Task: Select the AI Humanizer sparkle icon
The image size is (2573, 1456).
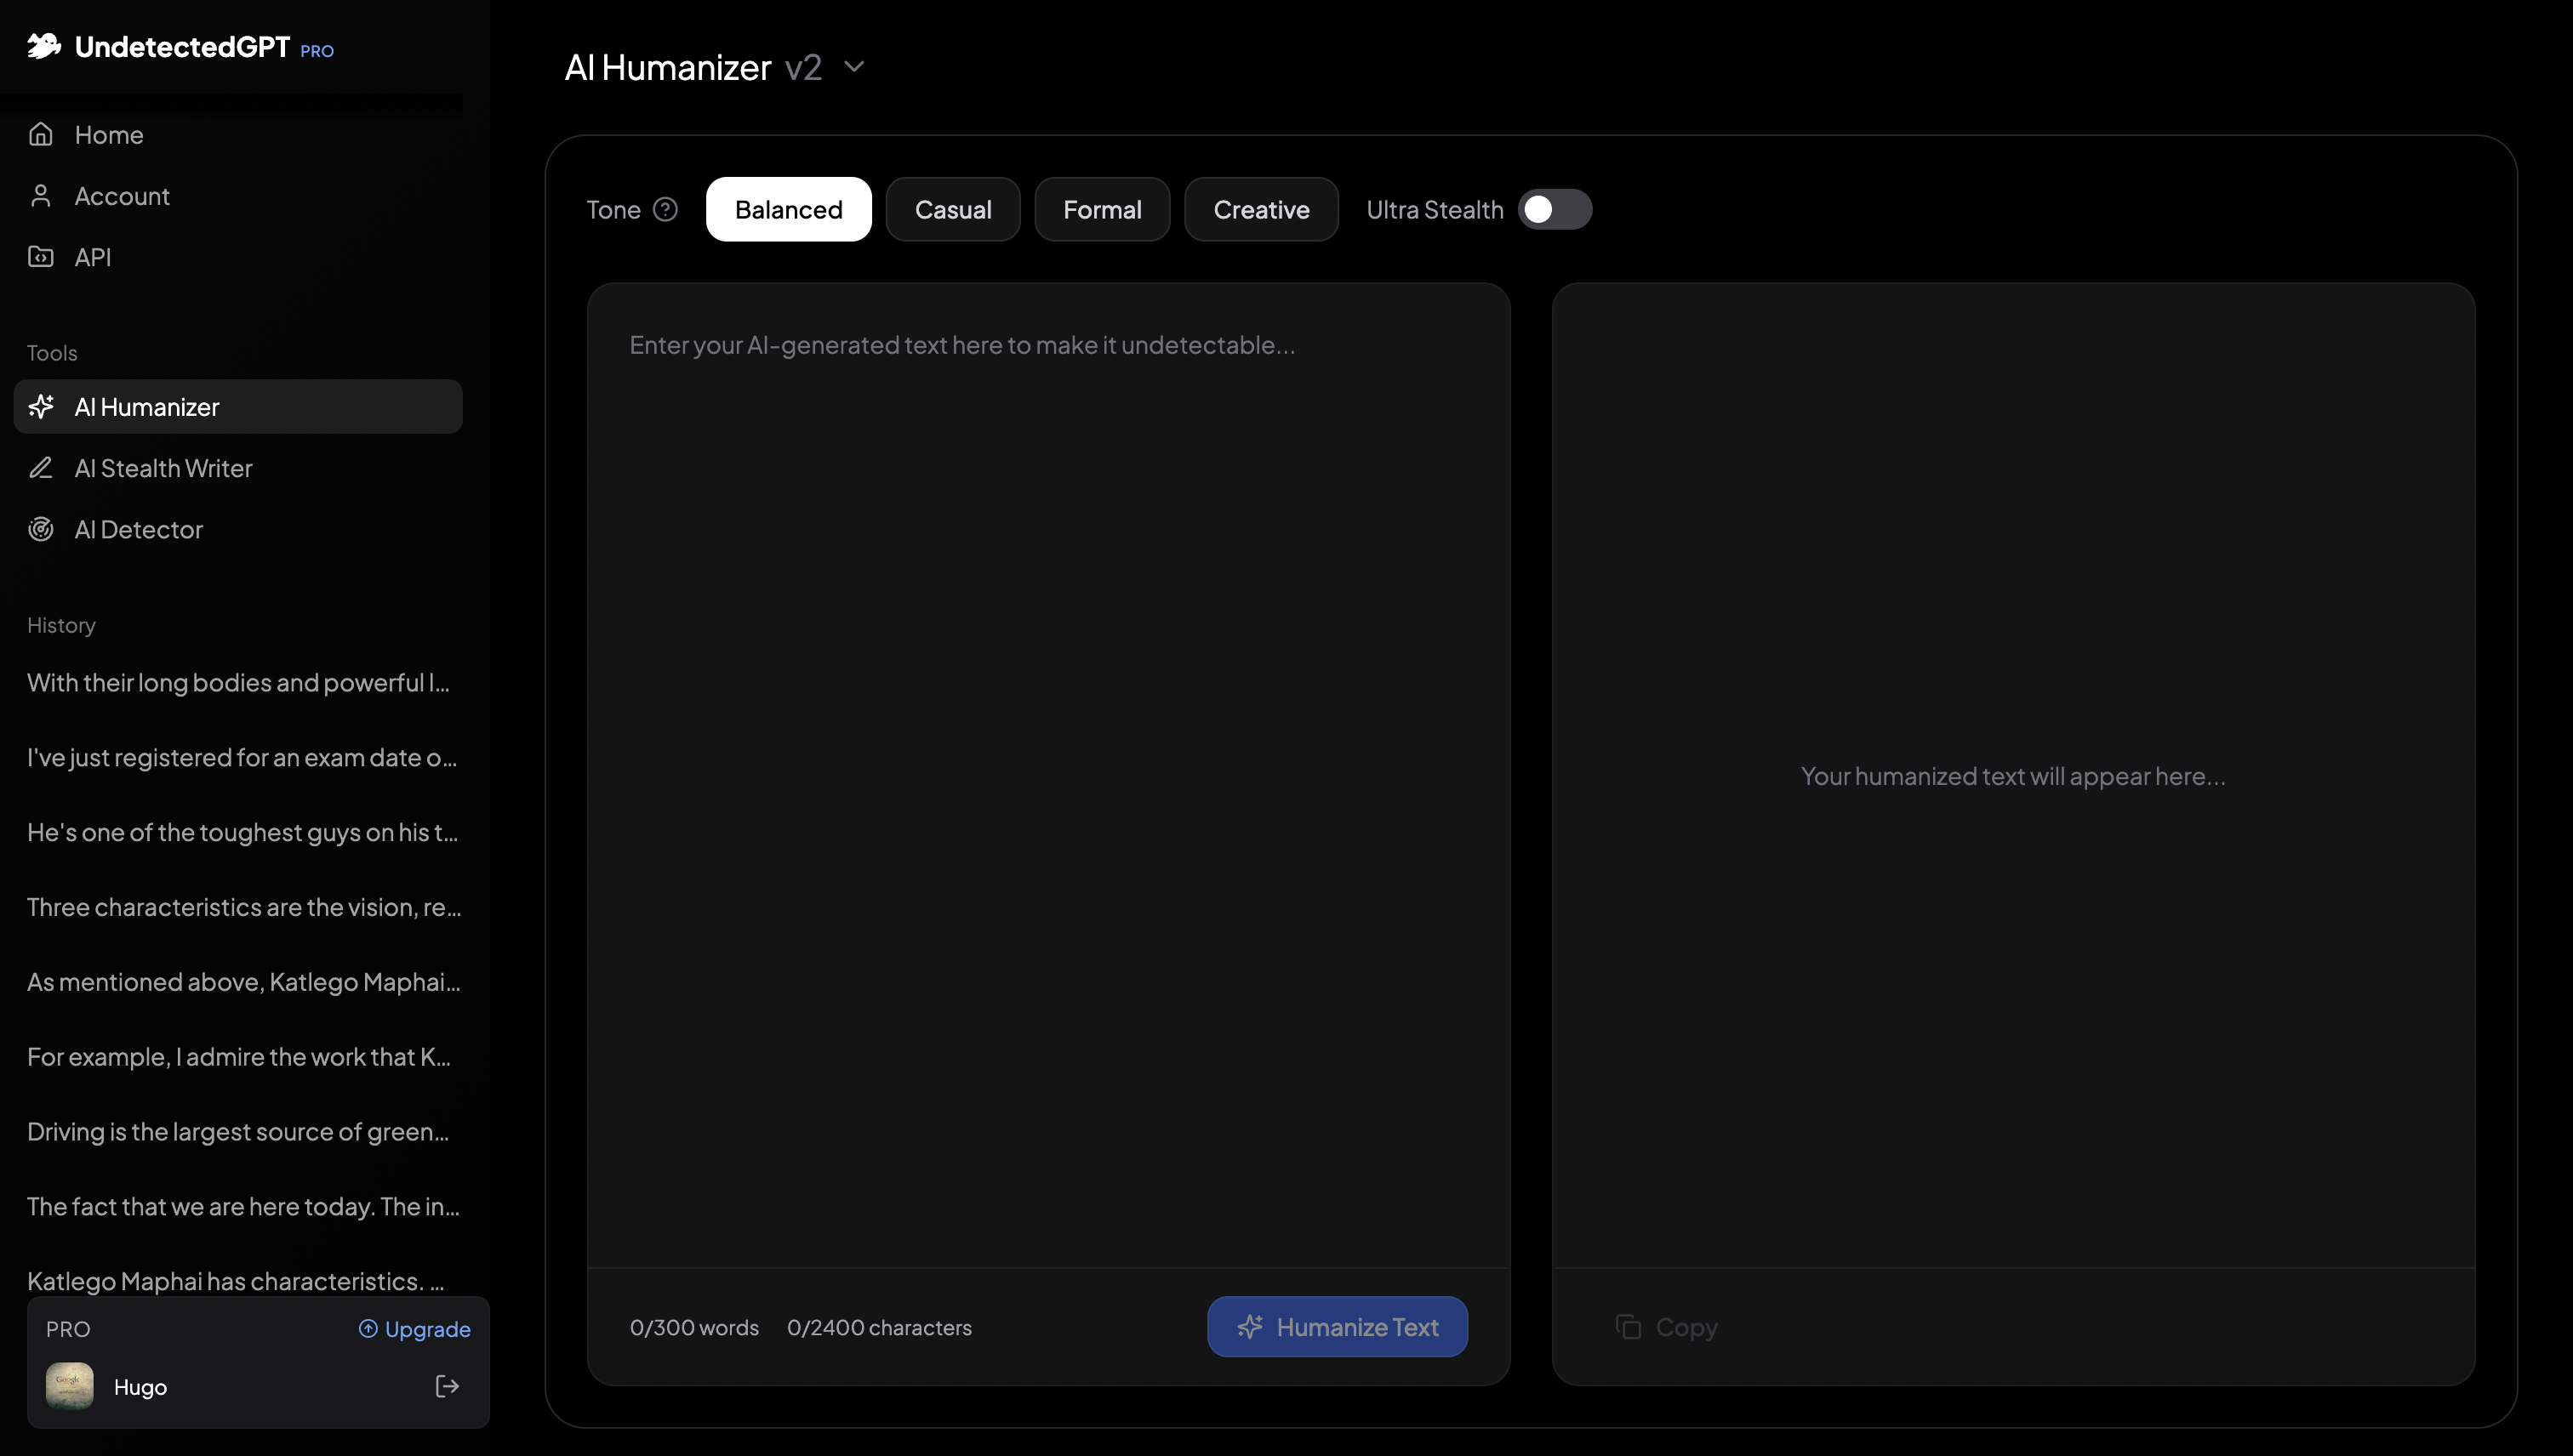Action: click(41, 407)
